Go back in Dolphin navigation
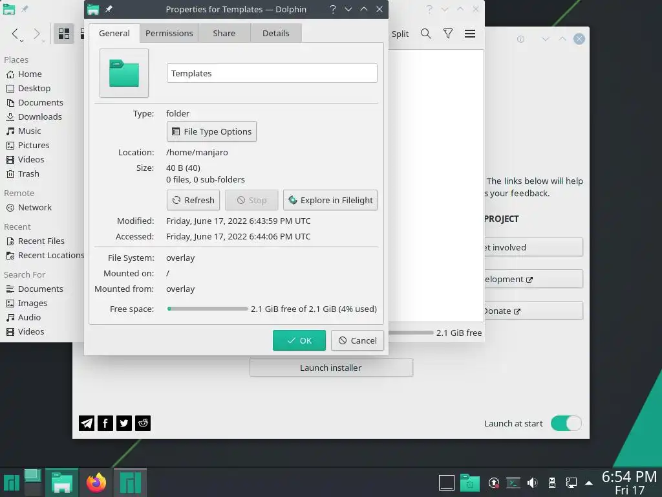Screen dimensions: 662x497 [x=16, y=34]
